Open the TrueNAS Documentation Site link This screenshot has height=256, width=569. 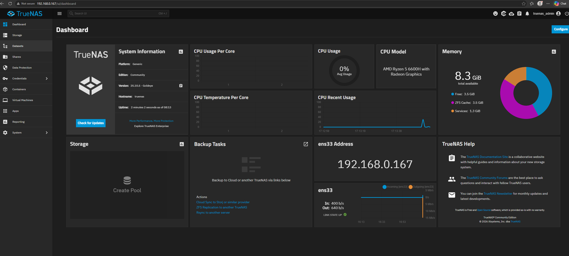(x=487, y=157)
